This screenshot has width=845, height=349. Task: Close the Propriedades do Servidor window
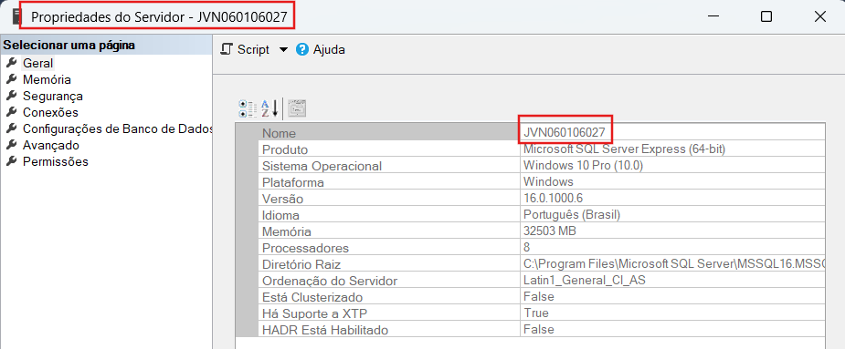click(x=820, y=16)
